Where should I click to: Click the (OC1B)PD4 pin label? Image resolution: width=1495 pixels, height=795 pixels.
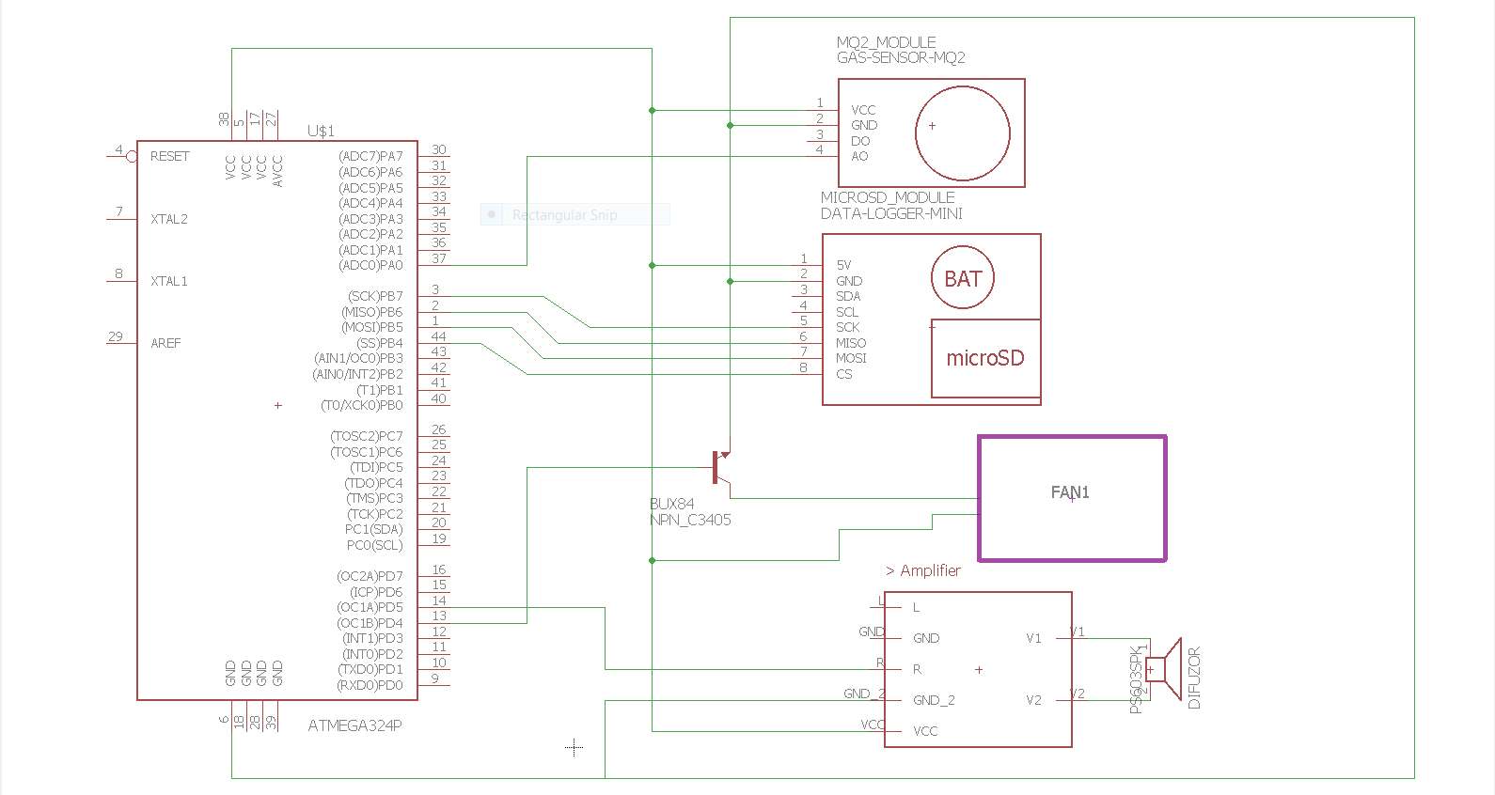(x=370, y=623)
